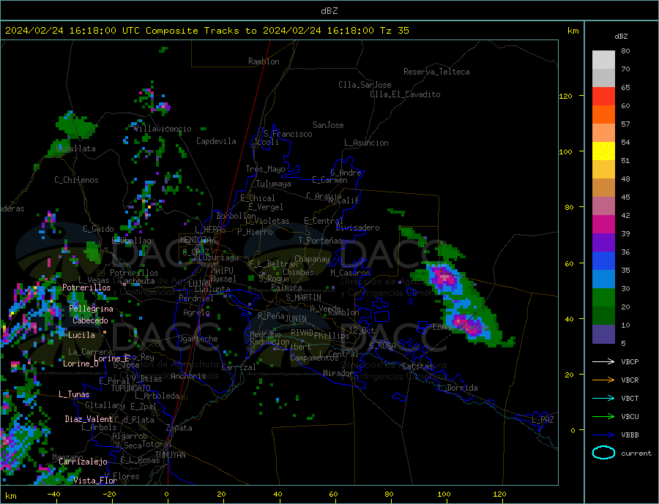Click the 'Ugarteche' place label
Viewport: 659px width, 504px height.
click(x=198, y=339)
